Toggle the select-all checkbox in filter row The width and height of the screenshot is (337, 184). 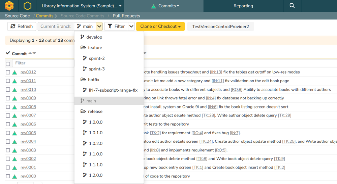(8, 64)
